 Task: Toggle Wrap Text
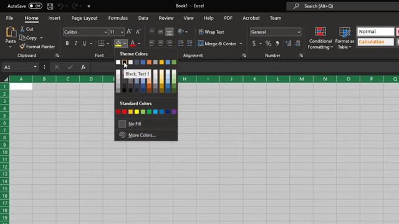(x=211, y=32)
